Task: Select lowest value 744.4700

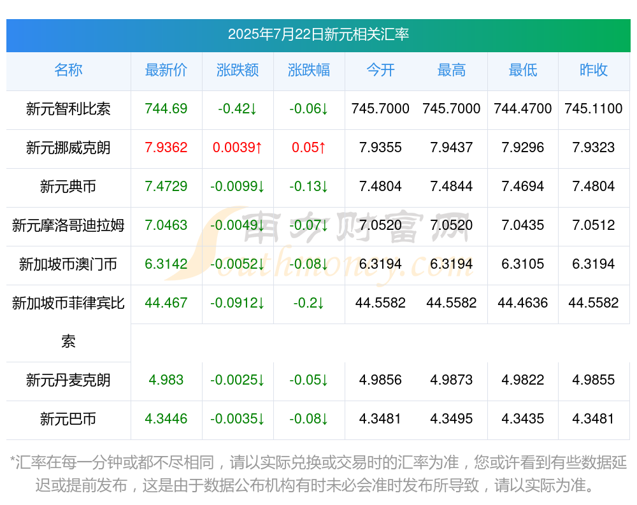Action: (523, 108)
